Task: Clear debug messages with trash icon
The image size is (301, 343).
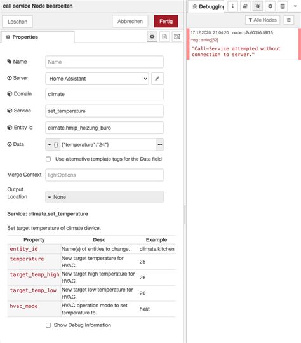Action: tap(289, 20)
